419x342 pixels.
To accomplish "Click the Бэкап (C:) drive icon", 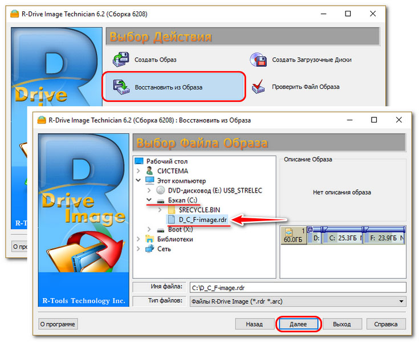I will tap(160, 201).
